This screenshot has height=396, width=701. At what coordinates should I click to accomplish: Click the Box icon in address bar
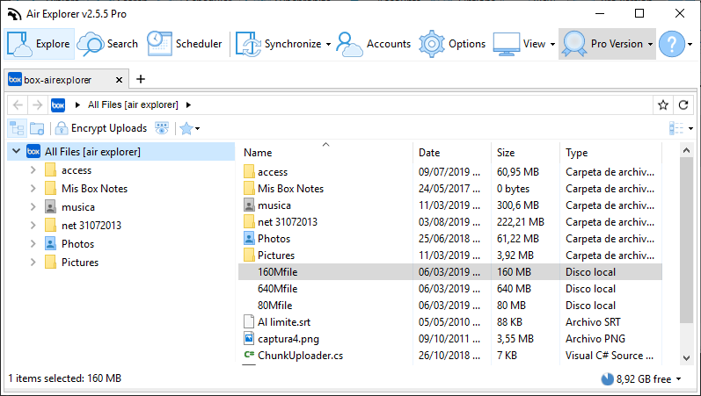(58, 104)
